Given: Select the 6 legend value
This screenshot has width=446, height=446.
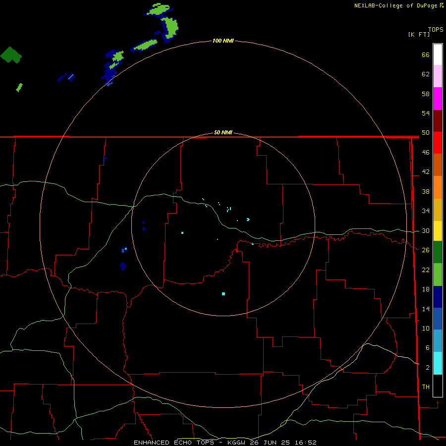Looking at the screenshot, I should tap(427, 348).
